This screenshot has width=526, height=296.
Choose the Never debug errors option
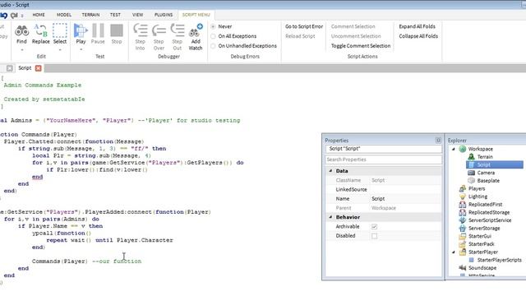(x=213, y=26)
